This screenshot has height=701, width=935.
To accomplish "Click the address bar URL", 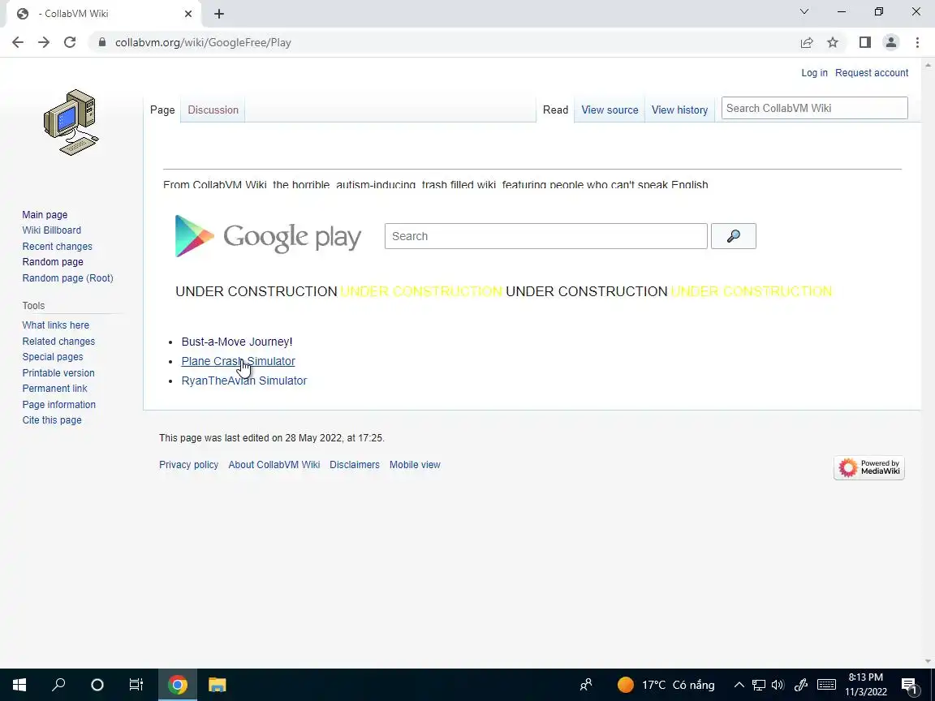I will 204,42.
